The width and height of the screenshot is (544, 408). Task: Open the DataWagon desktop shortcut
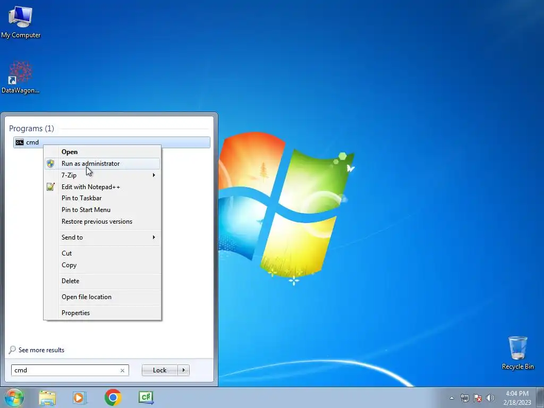tap(21, 77)
